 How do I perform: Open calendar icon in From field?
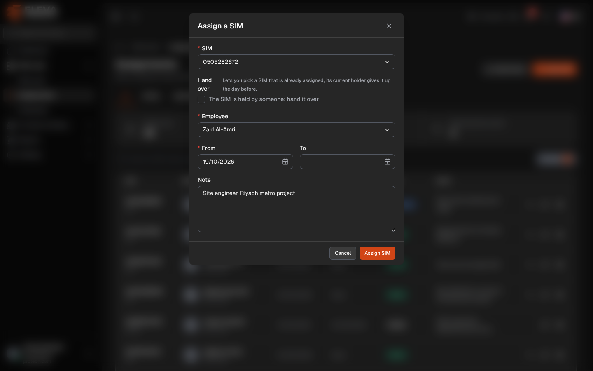click(x=285, y=162)
